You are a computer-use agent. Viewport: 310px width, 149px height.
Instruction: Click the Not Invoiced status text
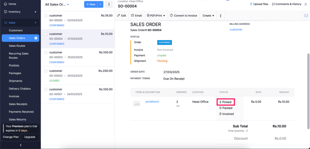[x=165, y=50]
